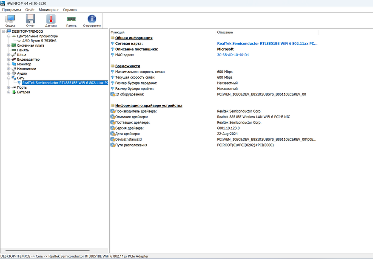The image size is (373, 259).
Task: Click the icon beside Версия драйвера
Action: 113,128
